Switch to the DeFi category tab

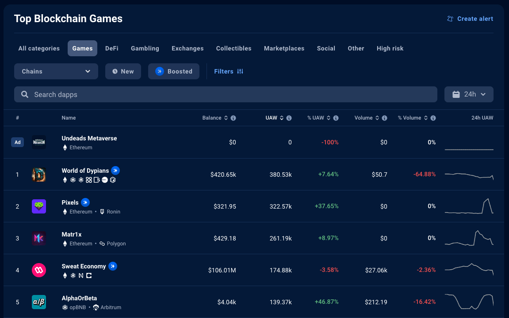(111, 48)
